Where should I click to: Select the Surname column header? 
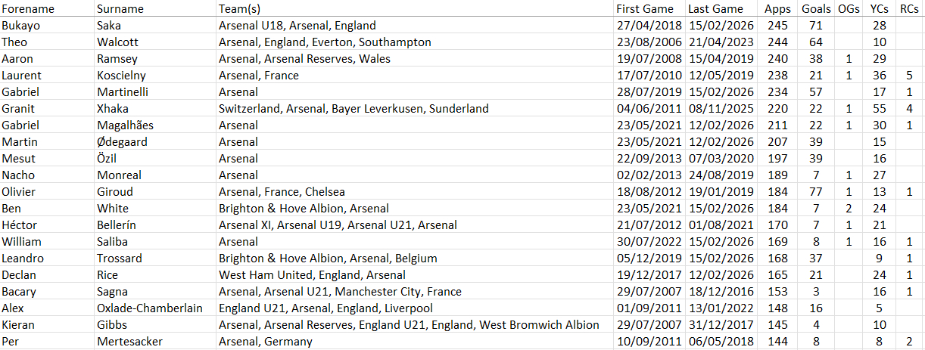point(117,9)
